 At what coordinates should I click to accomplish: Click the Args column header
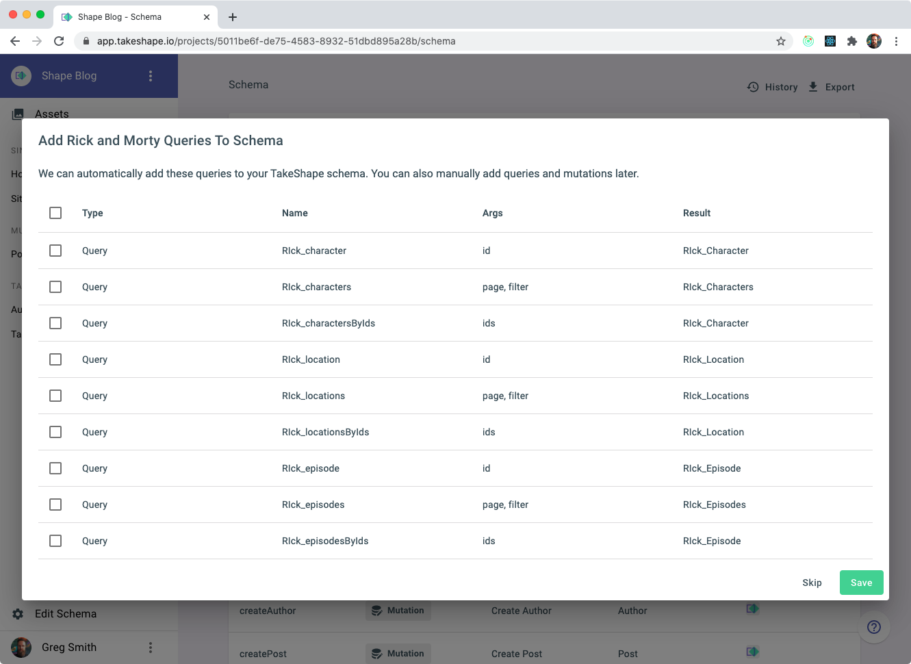[493, 213]
